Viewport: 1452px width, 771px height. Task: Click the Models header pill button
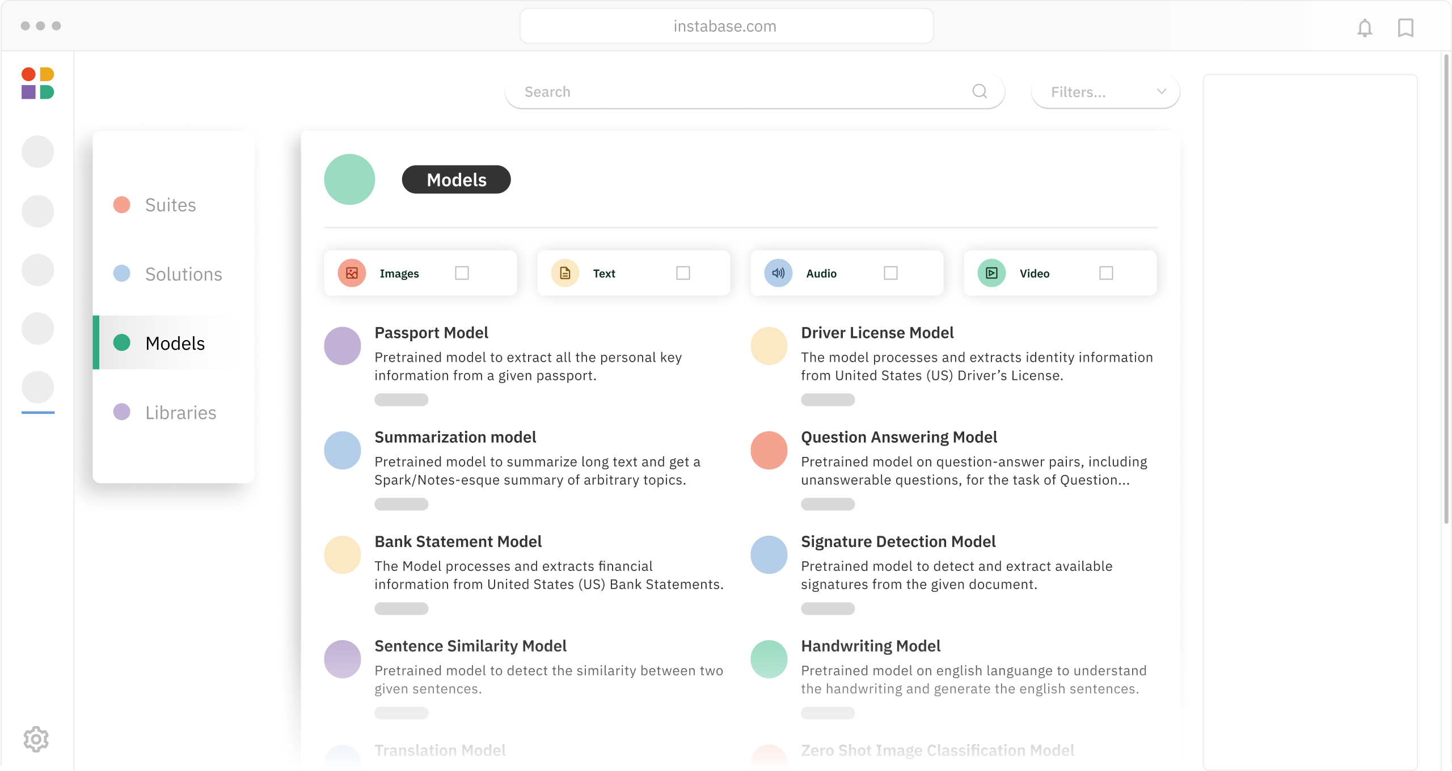click(x=456, y=180)
